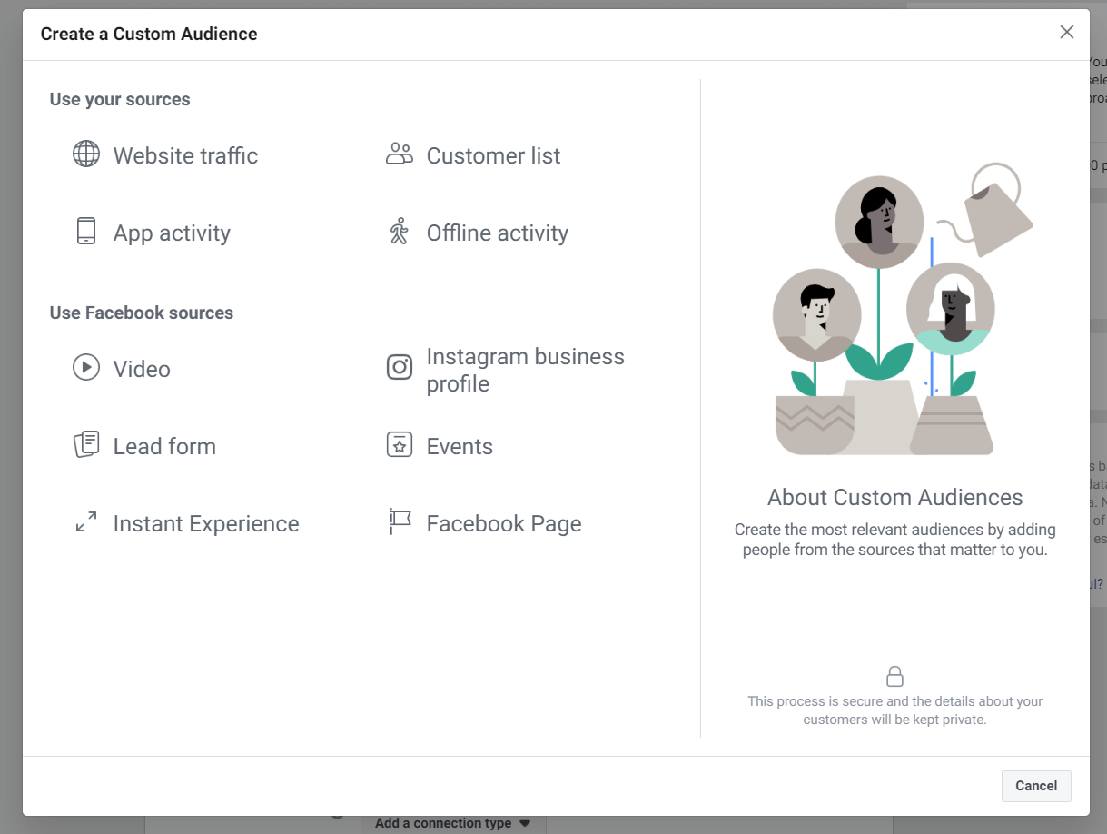The height and width of the screenshot is (834, 1107).
Task: Click the Cancel button
Action: [1036, 786]
